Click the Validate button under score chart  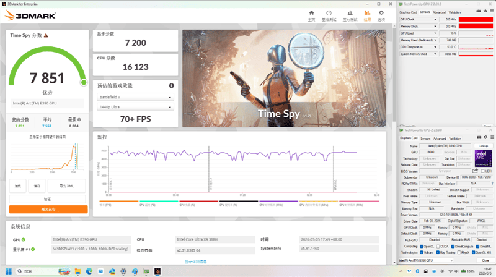[x=48, y=199]
